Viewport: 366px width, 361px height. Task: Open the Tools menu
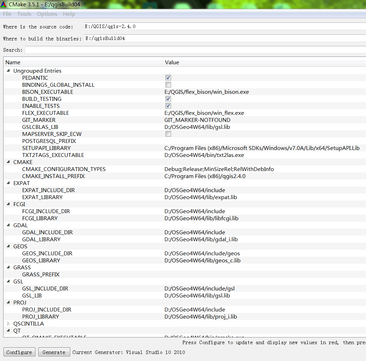pyautogui.click(x=24, y=14)
